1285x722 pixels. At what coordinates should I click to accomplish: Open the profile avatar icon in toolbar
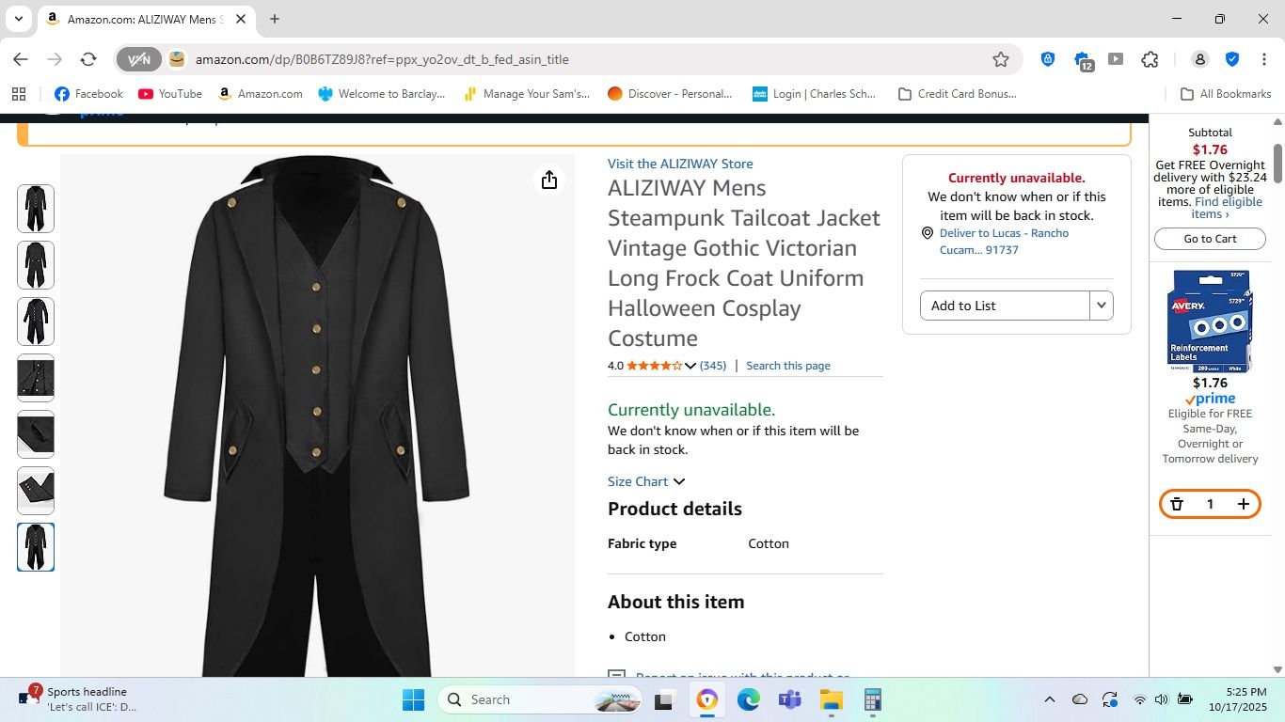(x=1199, y=59)
